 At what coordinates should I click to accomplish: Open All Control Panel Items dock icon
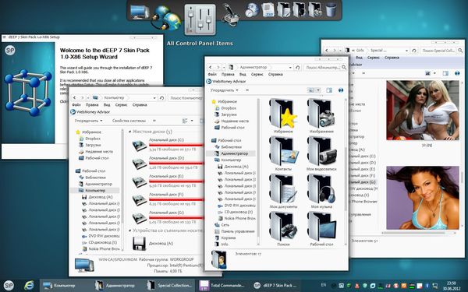[200, 20]
